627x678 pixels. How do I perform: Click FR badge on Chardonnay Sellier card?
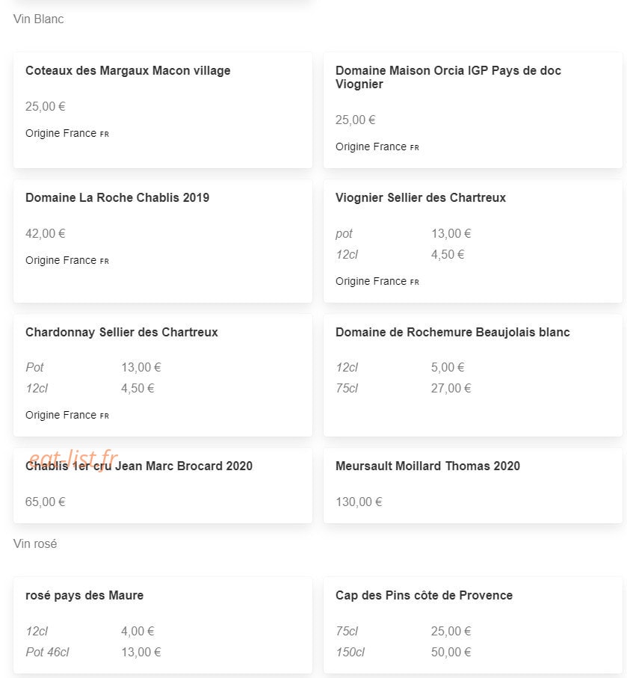[x=104, y=416]
